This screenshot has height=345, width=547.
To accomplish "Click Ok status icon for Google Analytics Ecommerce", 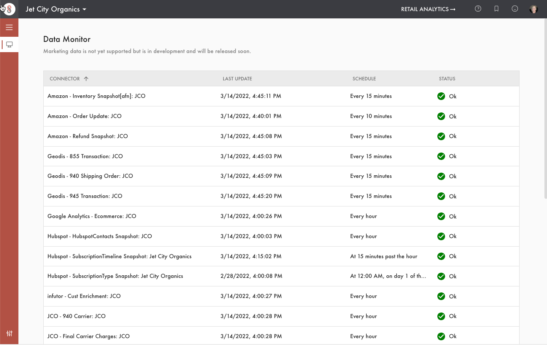I will click(x=441, y=216).
